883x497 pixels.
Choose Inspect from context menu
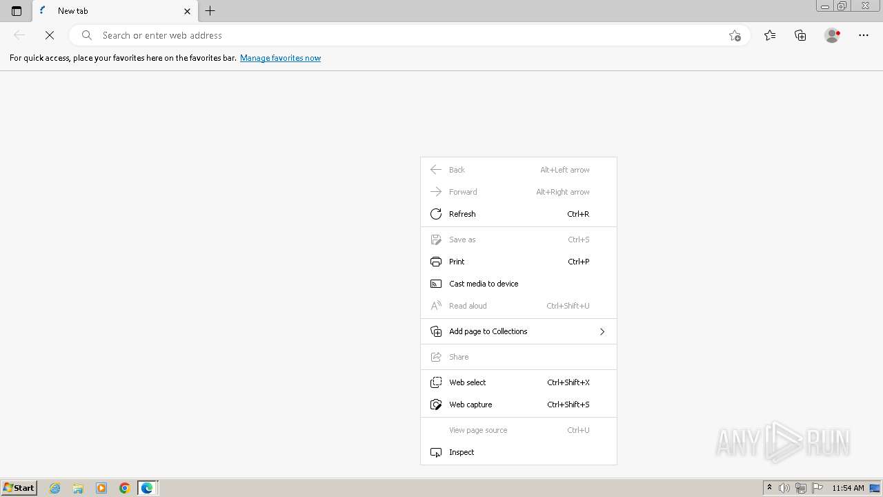(519, 452)
